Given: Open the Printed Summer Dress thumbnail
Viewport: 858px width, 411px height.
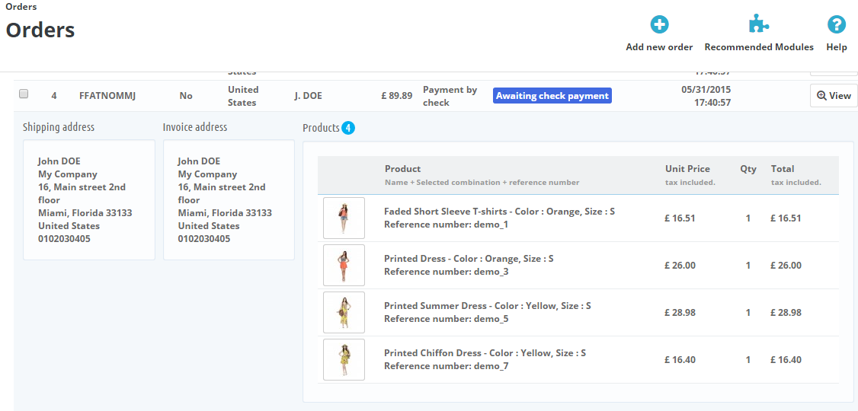Looking at the screenshot, I should pyautogui.click(x=344, y=313).
